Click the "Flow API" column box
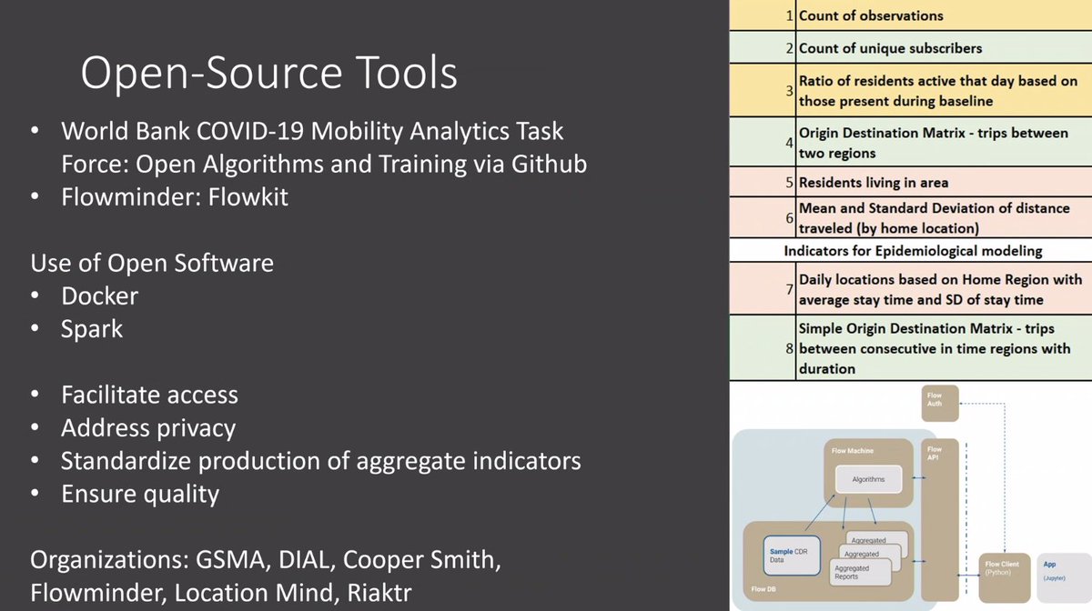Image resolution: width=1092 pixels, height=611 pixels. 940,518
